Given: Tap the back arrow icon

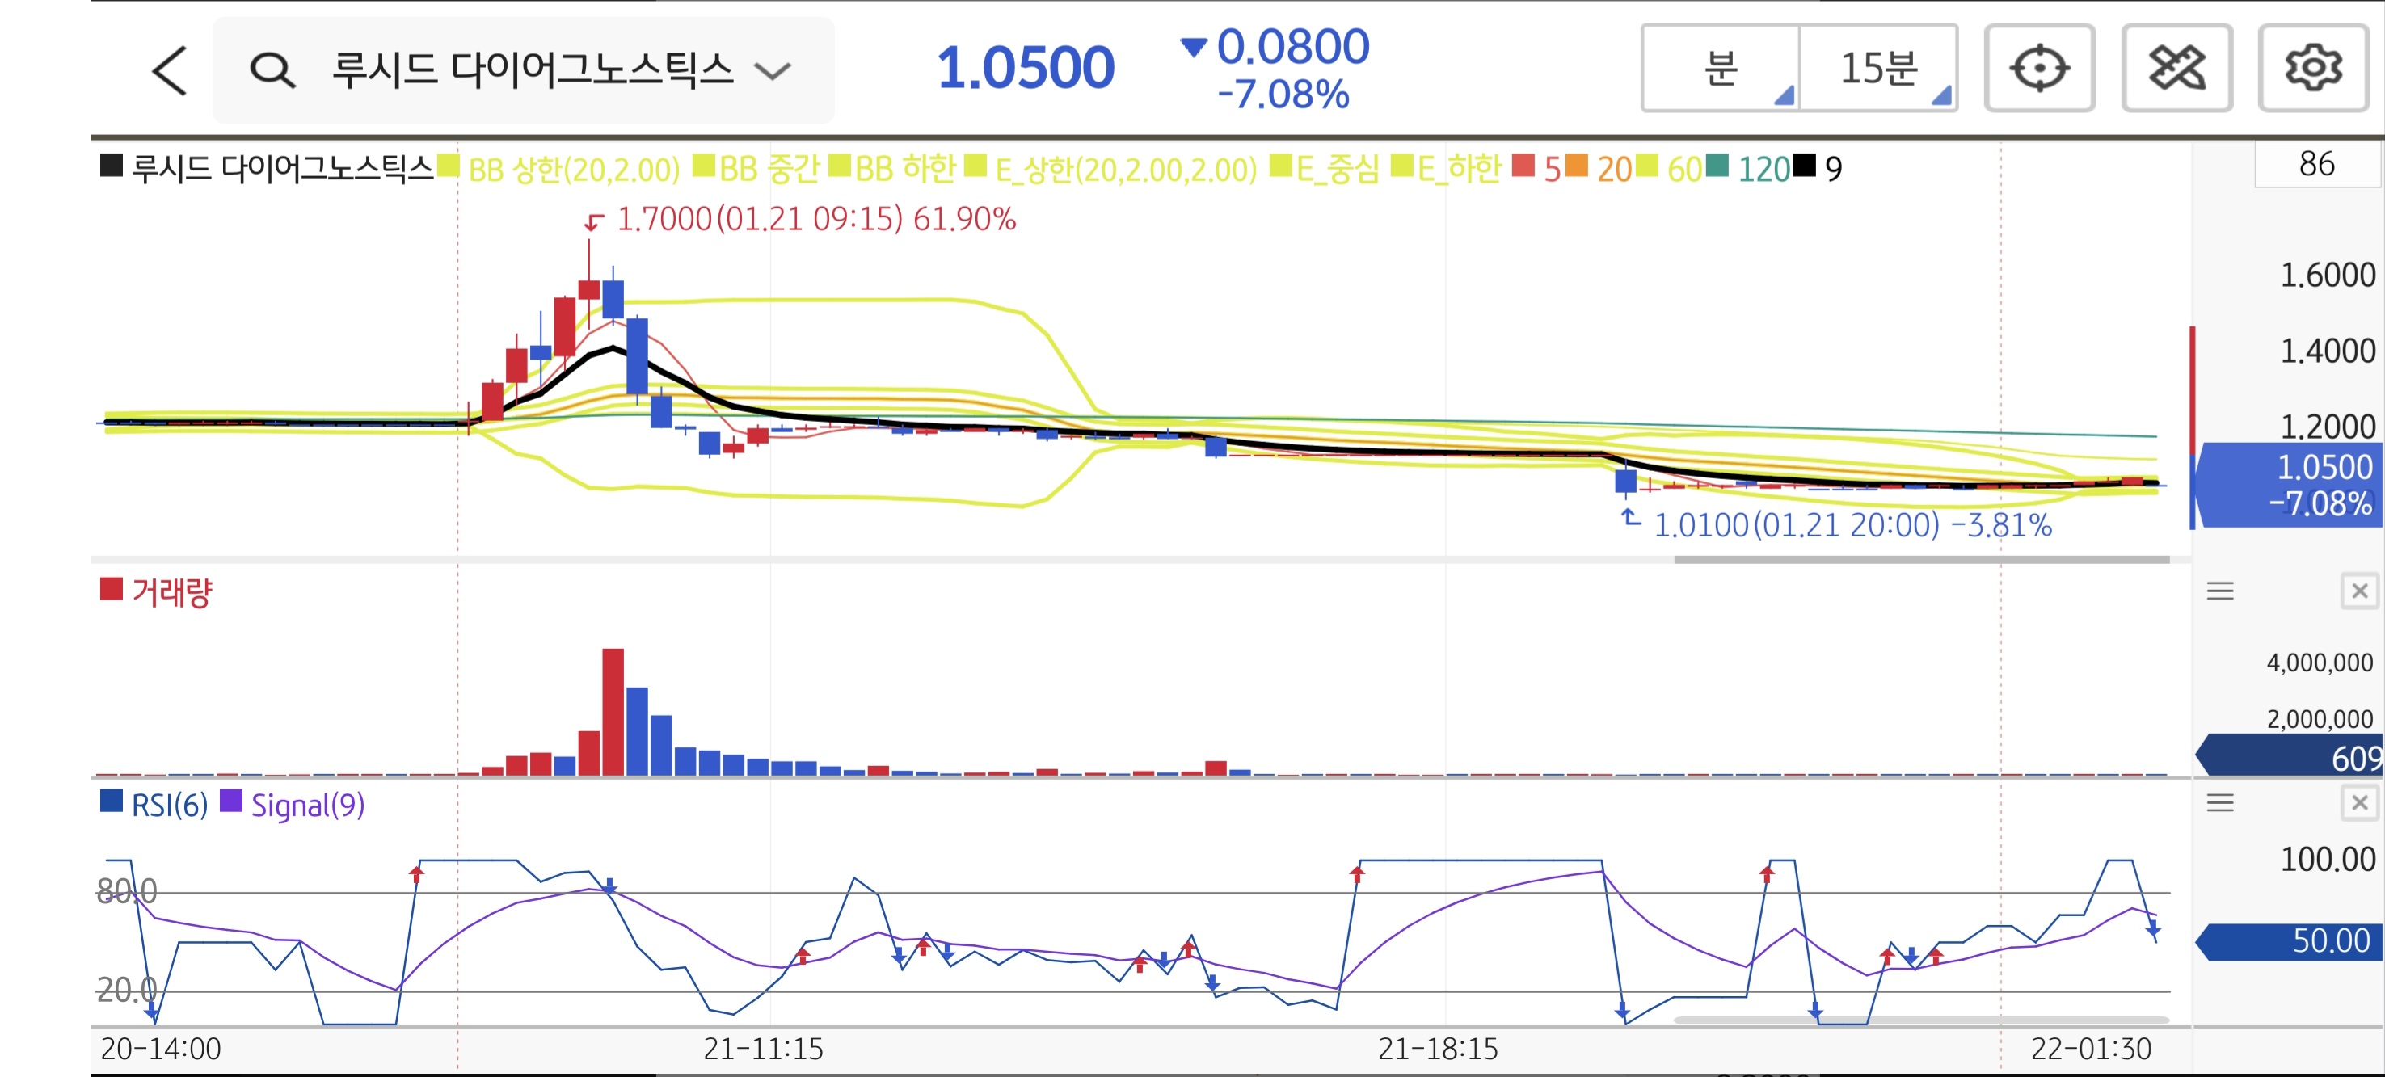Looking at the screenshot, I should point(170,70).
